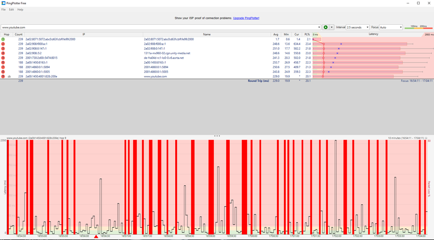The width and height of the screenshot is (434, 240).
Task: Click the green start trace button
Action: click(x=325, y=27)
